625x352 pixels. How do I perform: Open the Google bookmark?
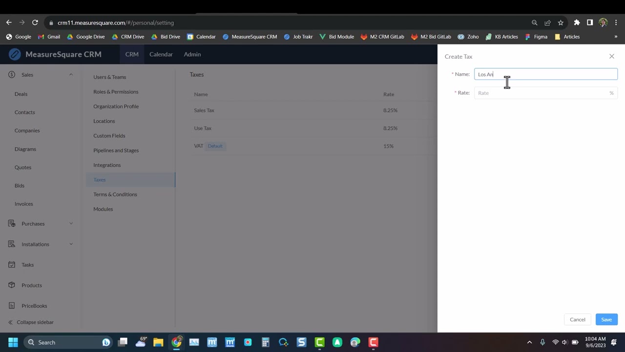19,37
